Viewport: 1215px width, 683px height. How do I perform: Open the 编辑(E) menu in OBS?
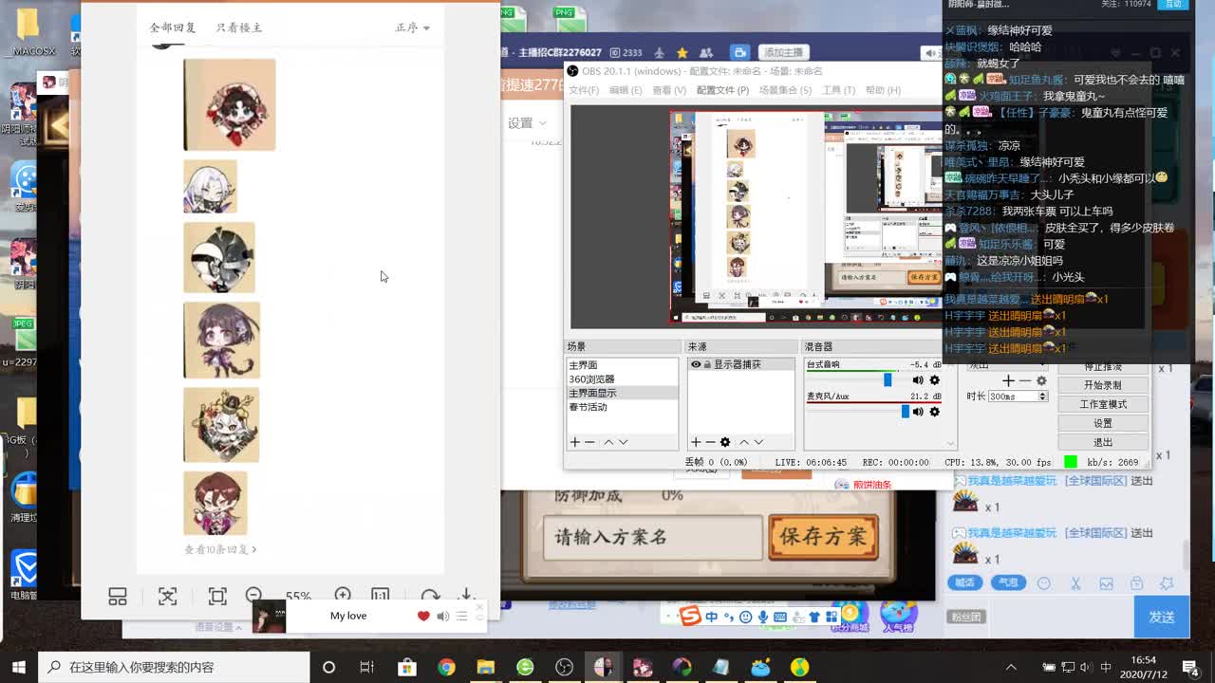(x=626, y=90)
